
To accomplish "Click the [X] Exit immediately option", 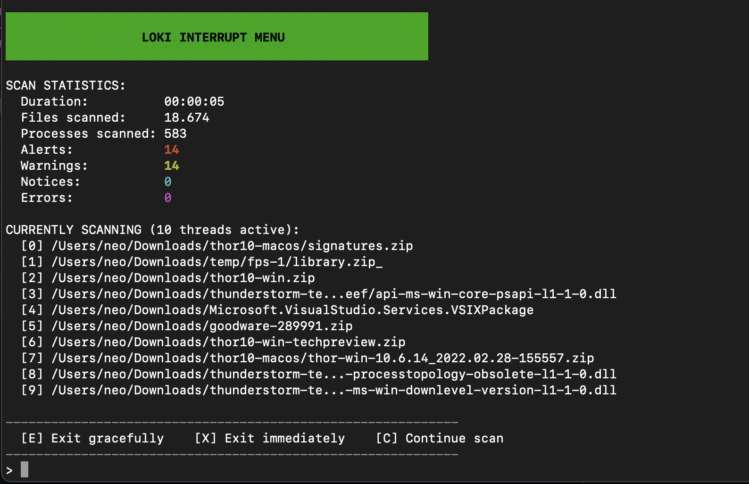I will pyautogui.click(x=269, y=438).
